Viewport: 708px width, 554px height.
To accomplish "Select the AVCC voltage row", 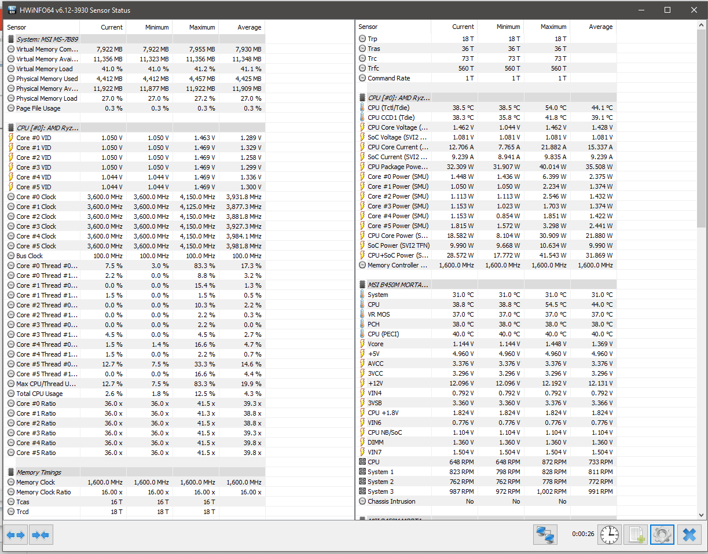I will [487, 364].
